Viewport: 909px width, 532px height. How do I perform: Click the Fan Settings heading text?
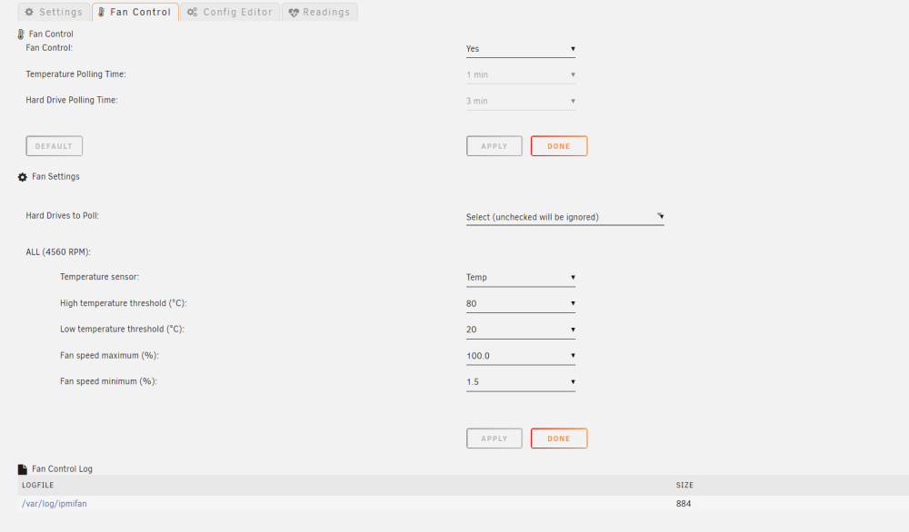(55, 176)
